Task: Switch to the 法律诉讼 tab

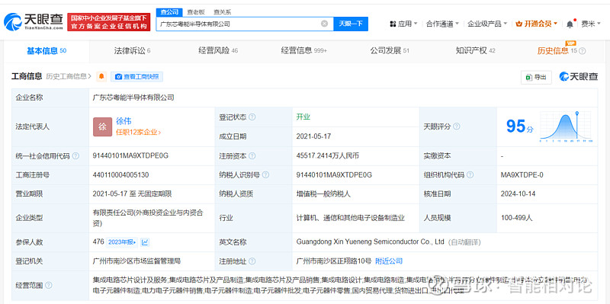Action: (x=132, y=51)
